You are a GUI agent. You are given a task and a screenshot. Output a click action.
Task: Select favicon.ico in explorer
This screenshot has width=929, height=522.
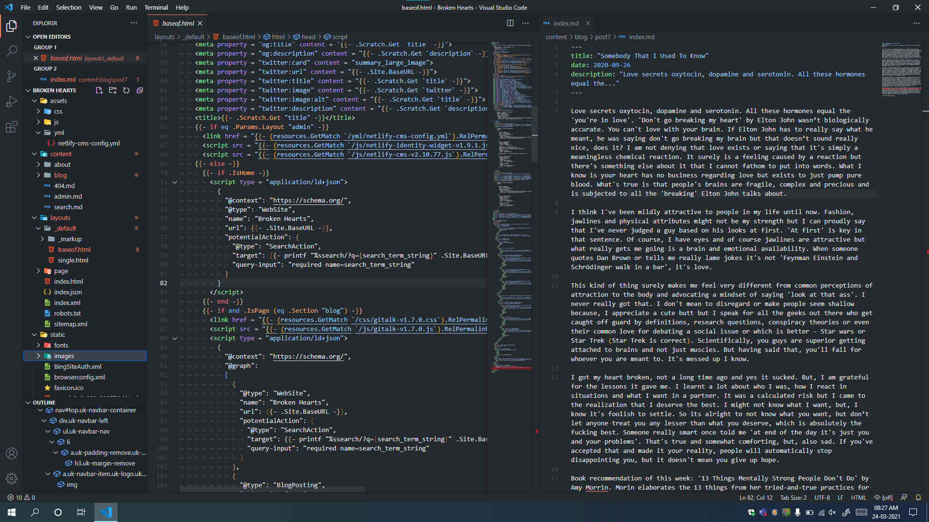[69, 388]
